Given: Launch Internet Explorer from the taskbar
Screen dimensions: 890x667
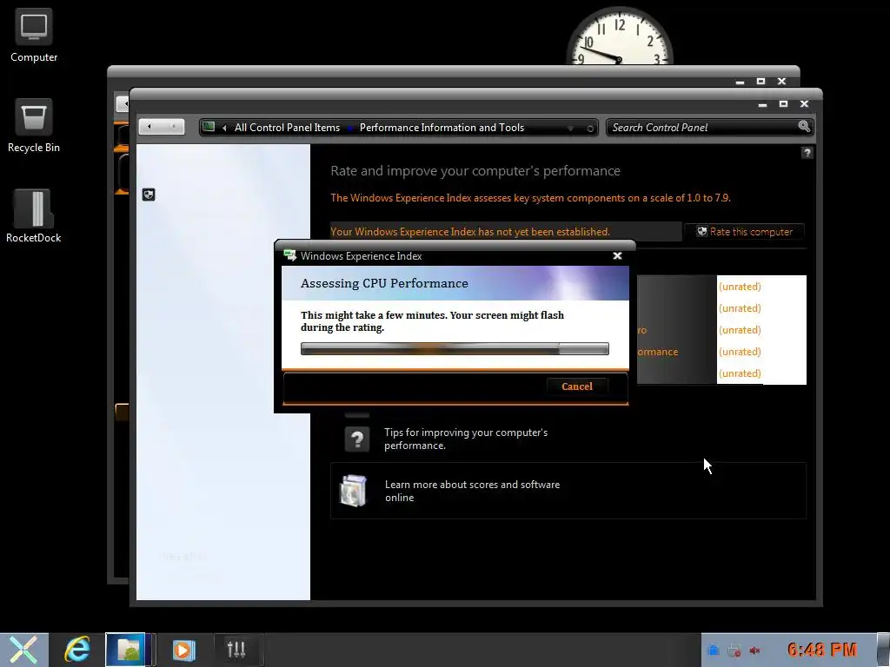Looking at the screenshot, I should (x=77, y=650).
